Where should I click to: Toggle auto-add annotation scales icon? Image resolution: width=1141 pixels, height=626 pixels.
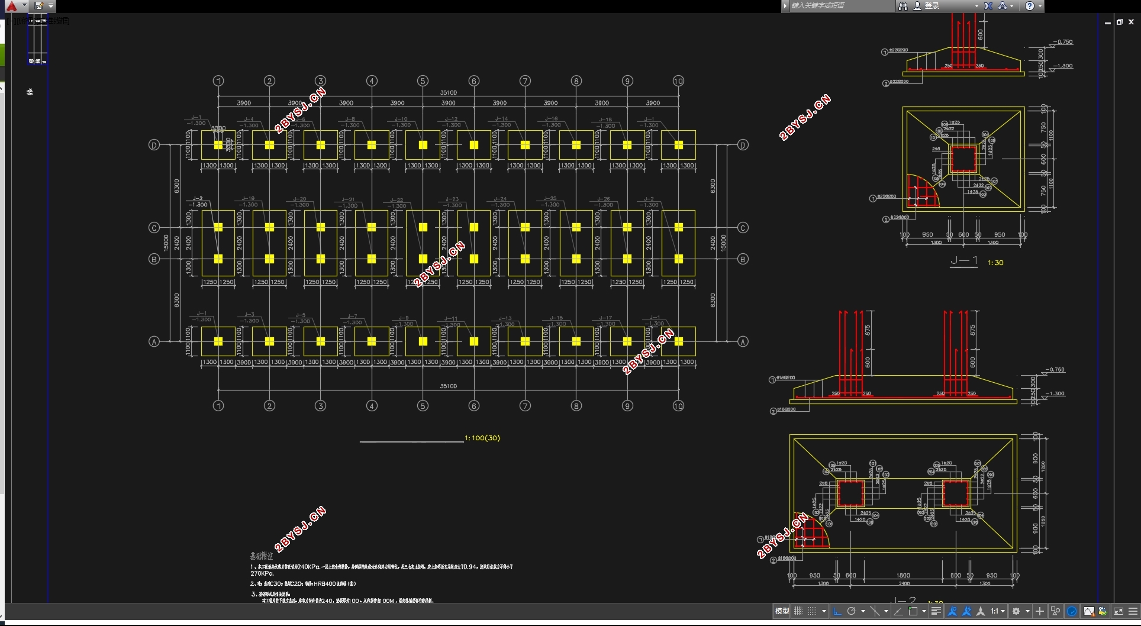[x=966, y=611]
